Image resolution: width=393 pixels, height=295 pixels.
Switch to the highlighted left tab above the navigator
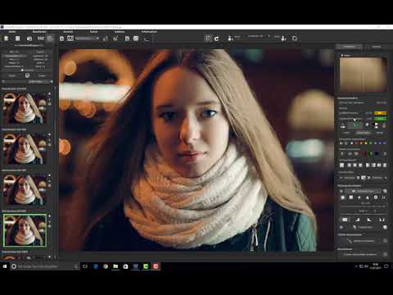(350, 47)
